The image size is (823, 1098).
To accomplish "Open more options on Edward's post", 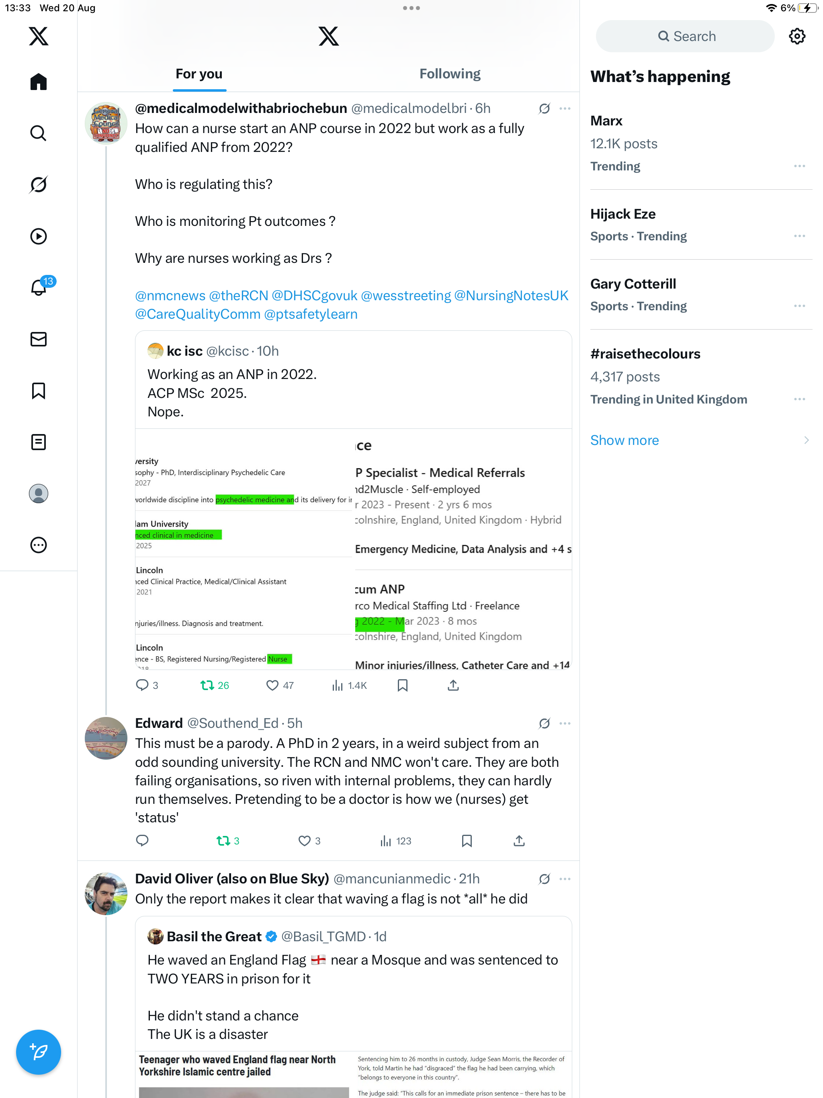I will tap(565, 723).
